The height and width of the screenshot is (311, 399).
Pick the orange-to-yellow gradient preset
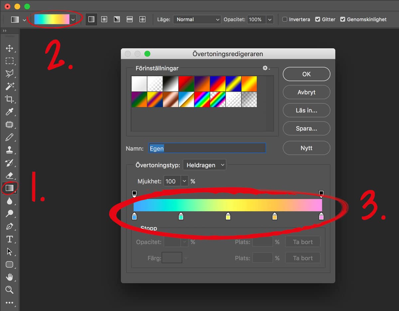249,84
